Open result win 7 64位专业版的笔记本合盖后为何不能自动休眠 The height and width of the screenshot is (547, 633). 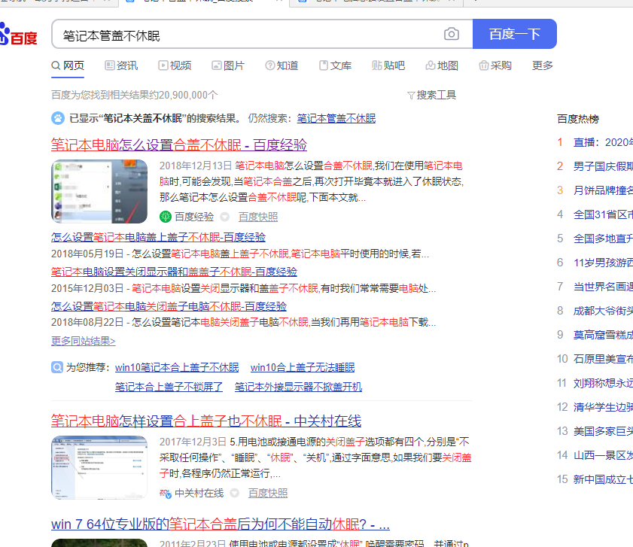[221, 524]
